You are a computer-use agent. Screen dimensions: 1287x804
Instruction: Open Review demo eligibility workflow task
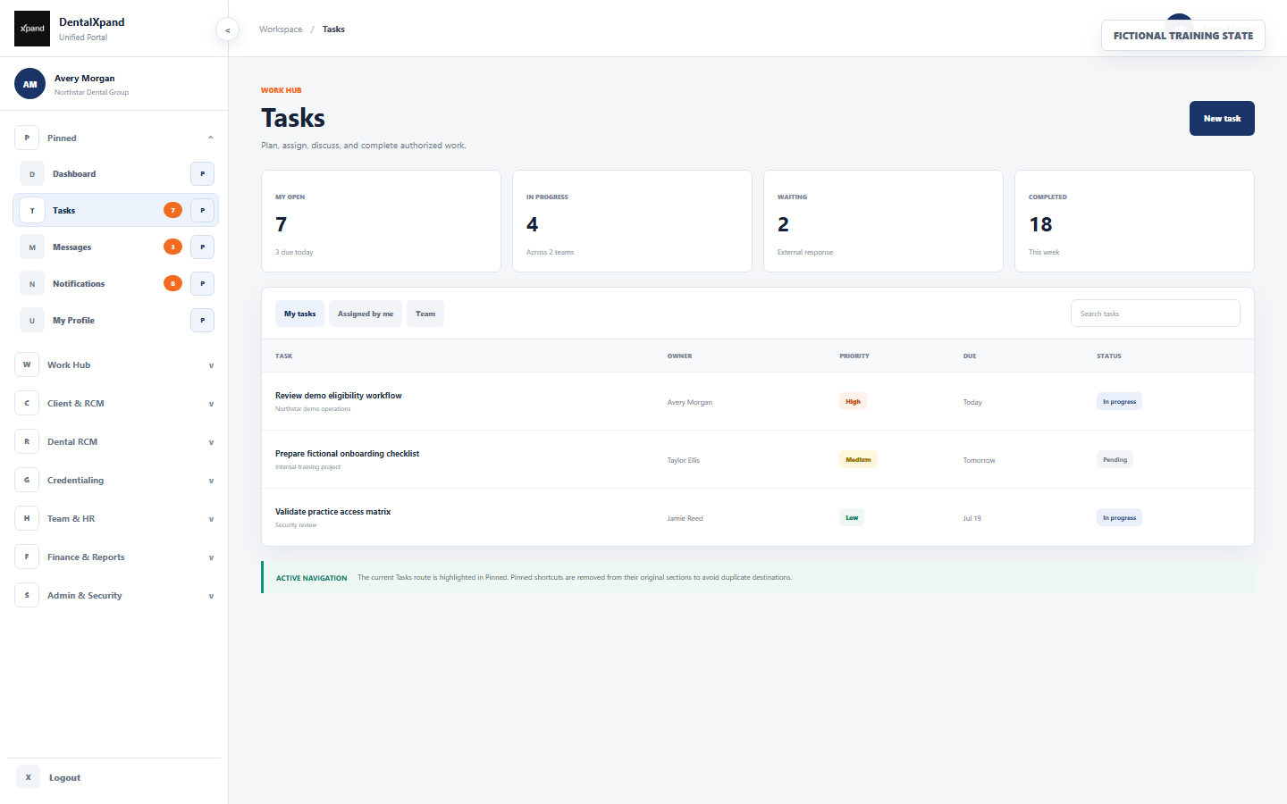pos(339,395)
